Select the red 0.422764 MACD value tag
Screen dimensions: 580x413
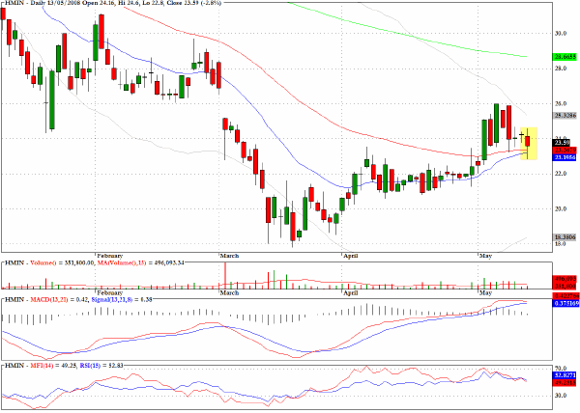coord(565,296)
